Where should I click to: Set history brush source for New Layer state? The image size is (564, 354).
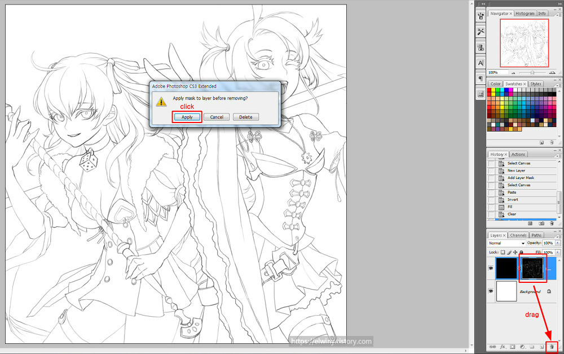tap(491, 171)
